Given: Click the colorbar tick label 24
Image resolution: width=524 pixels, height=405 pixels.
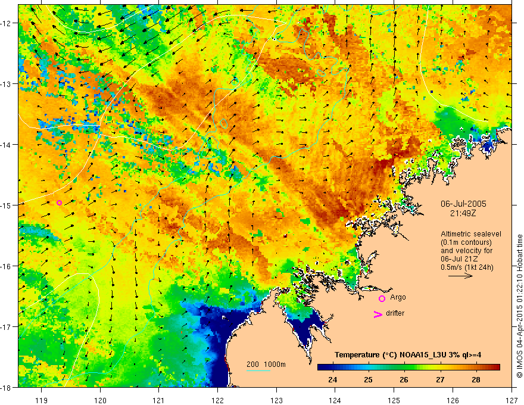Looking at the screenshot, I should [x=332, y=379].
